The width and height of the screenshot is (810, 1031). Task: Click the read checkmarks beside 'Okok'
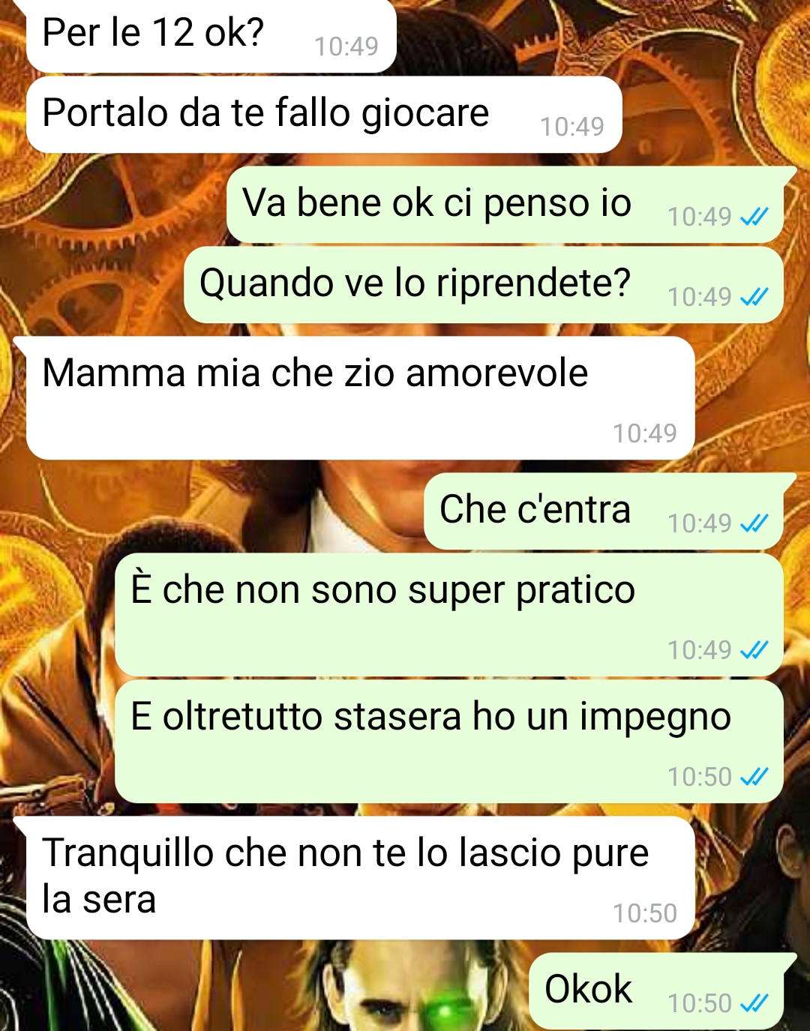coord(754,1003)
